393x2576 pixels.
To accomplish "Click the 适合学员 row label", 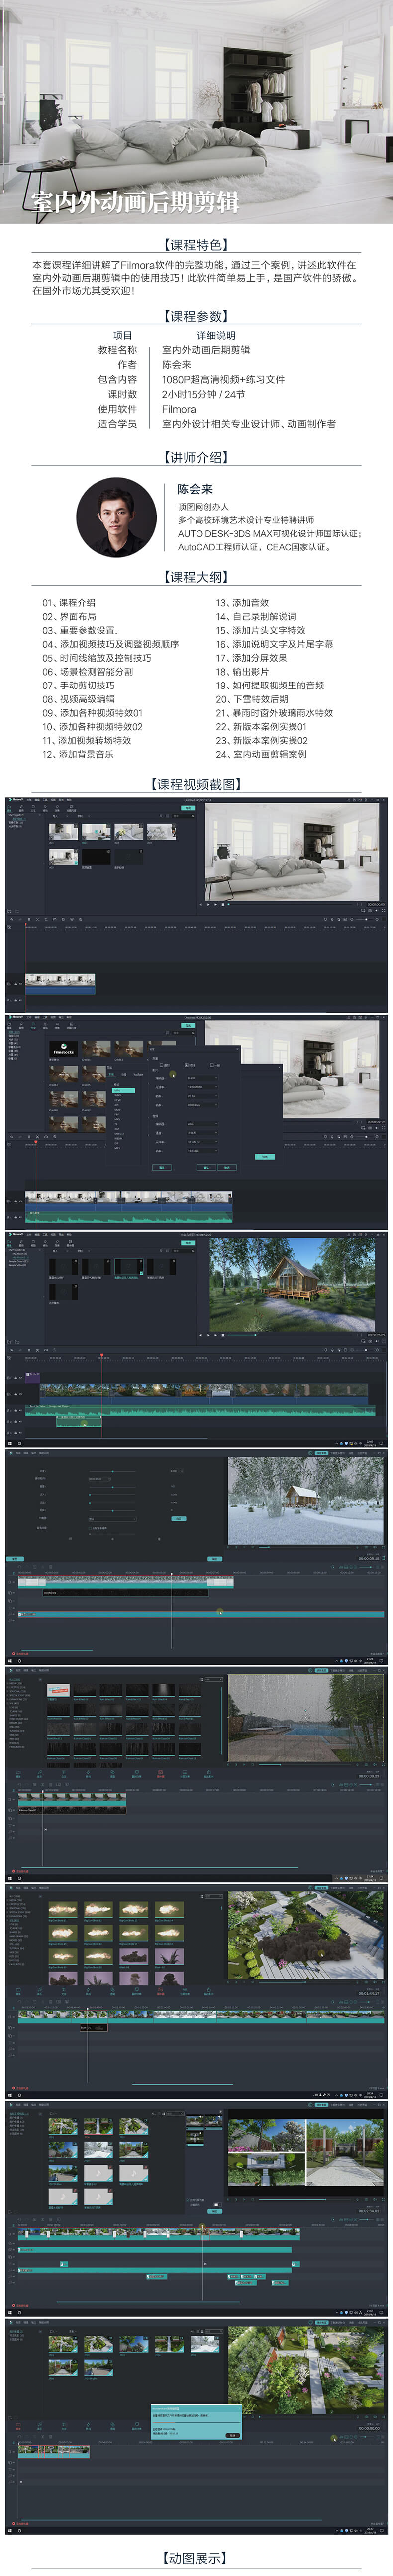I will point(118,424).
